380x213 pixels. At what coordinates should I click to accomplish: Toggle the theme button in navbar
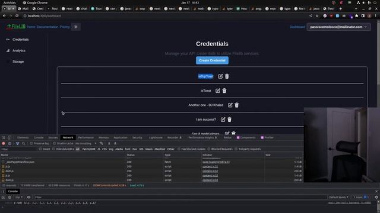(76, 27)
